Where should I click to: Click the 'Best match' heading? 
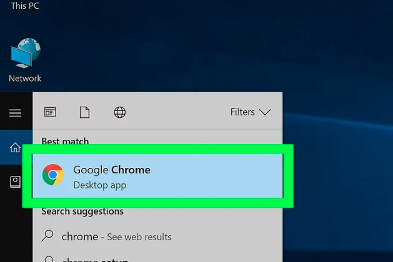tap(65, 142)
